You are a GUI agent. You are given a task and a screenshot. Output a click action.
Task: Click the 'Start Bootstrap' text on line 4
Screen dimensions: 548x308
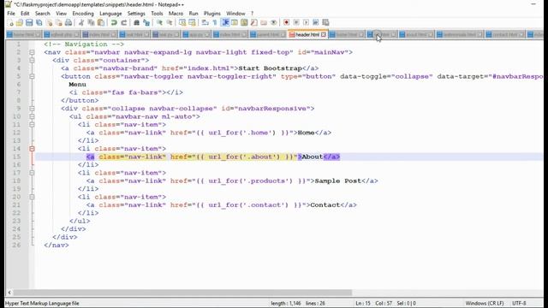click(x=271, y=68)
